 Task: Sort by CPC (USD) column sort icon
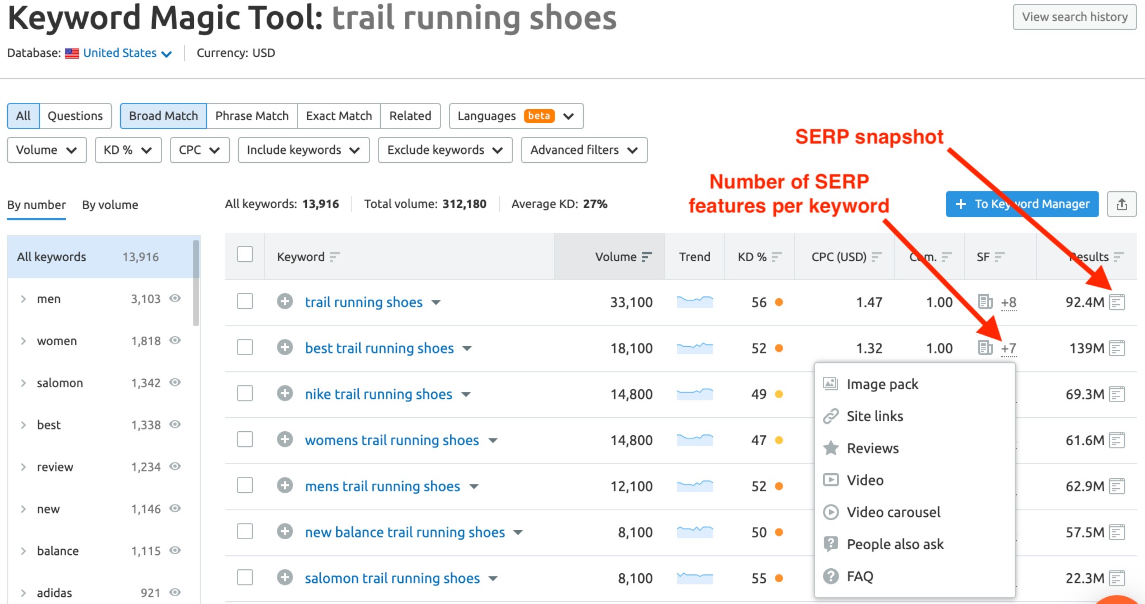click(x=877, y=257)
